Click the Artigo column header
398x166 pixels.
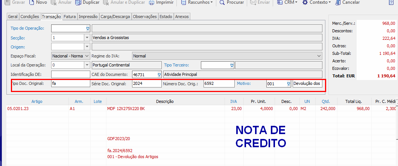click(37, 101)
